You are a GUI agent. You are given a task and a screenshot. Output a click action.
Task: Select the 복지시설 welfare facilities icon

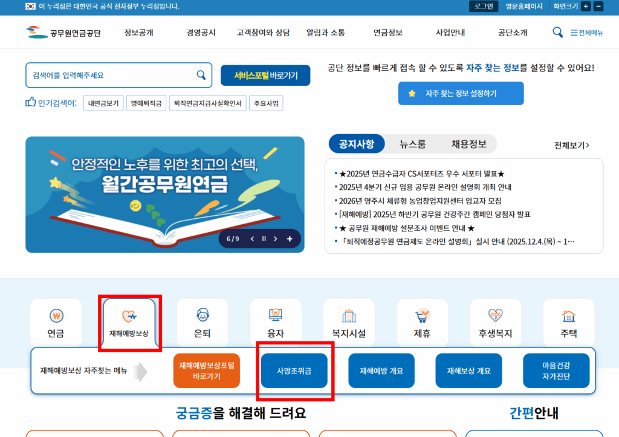pyautogui.click(x=349, y=322)
